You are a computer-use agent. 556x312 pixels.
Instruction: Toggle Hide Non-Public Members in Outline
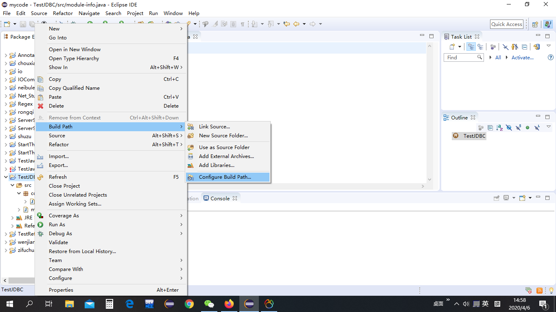coord(528,128)
